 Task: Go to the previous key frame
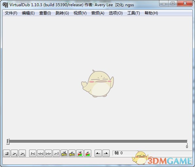point(64,153)
